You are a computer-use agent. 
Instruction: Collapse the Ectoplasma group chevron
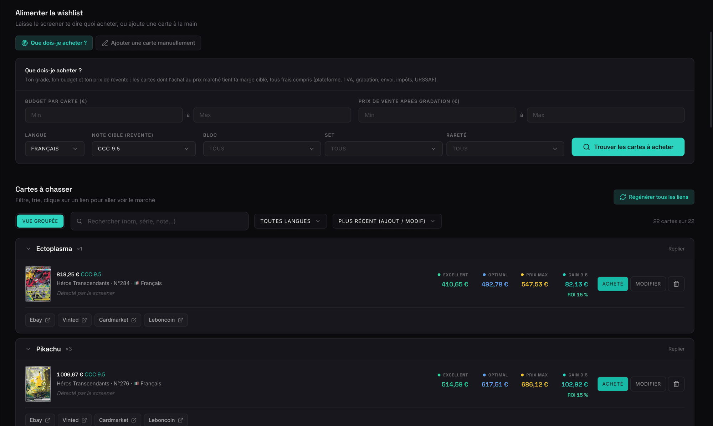pyautogui.click(x=28, y=249)
